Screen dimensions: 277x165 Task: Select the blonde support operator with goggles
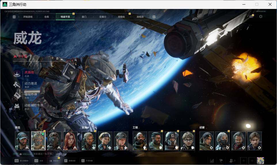pos(105,141)
